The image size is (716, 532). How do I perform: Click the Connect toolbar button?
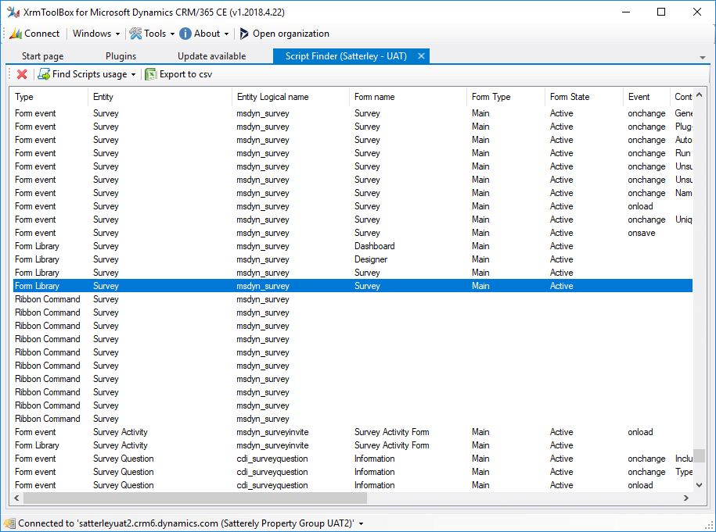click(x=34, y=34)
